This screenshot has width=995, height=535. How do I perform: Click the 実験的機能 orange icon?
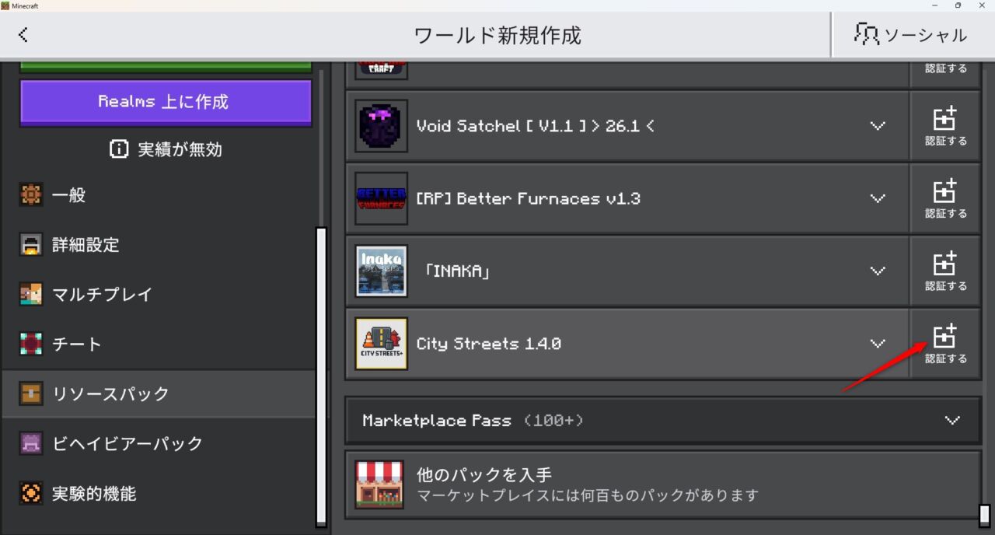click(x=31, y=494)
